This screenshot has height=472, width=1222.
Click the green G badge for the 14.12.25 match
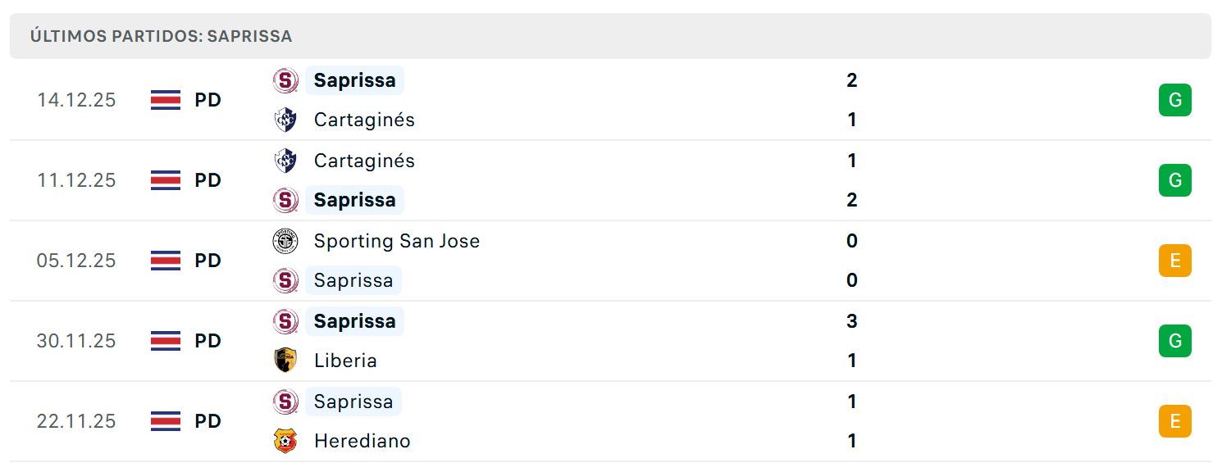click(x=1175, y=100)
